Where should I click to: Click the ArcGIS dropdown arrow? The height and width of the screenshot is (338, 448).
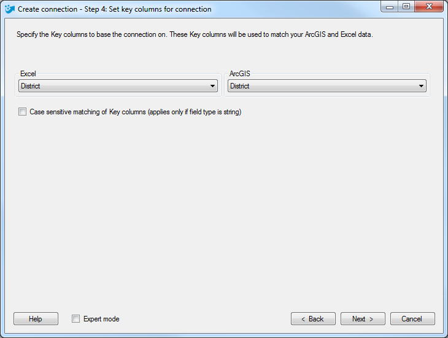point(421,86)
